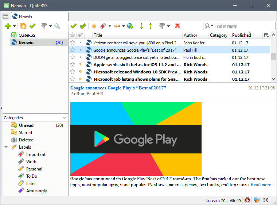Mark all news read with the double checkmark

pos(83,26)
